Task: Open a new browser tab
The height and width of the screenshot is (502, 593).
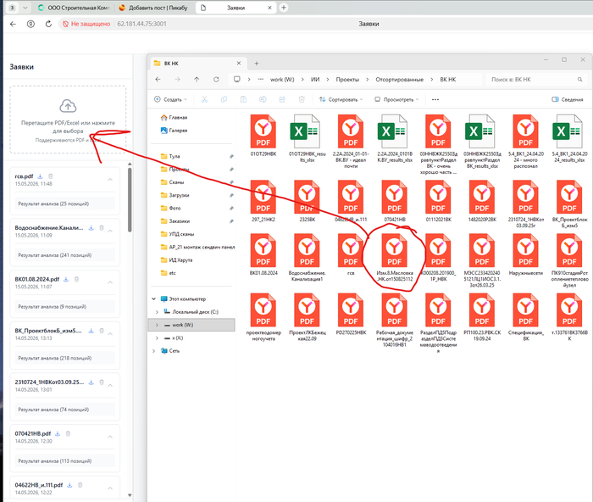Action: pos(284,8)
